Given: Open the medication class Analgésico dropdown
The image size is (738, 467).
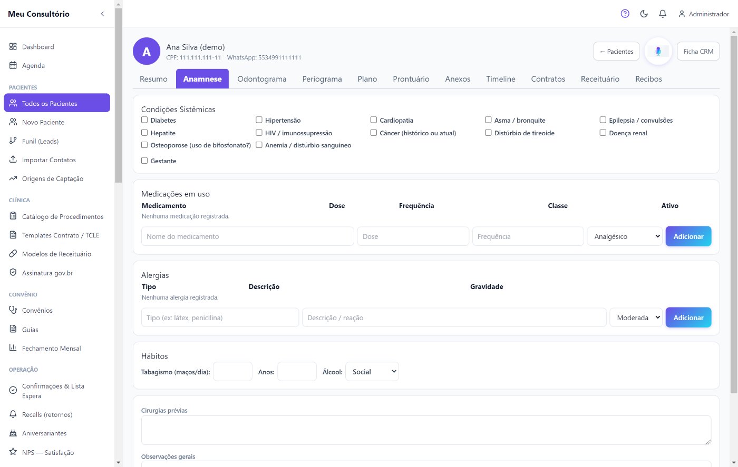Looking at the screenshot, I should coord(625,236).
